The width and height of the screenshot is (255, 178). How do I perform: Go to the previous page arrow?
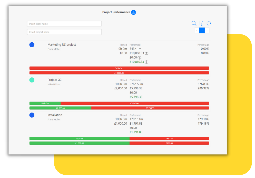coord(197,31)
